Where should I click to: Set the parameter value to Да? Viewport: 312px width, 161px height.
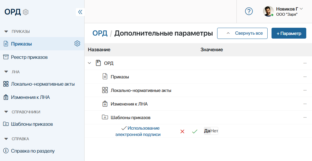click(207, 131)
